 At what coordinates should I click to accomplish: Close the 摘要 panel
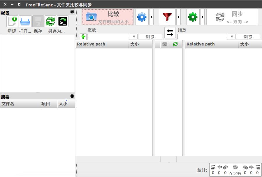[72, 96]
